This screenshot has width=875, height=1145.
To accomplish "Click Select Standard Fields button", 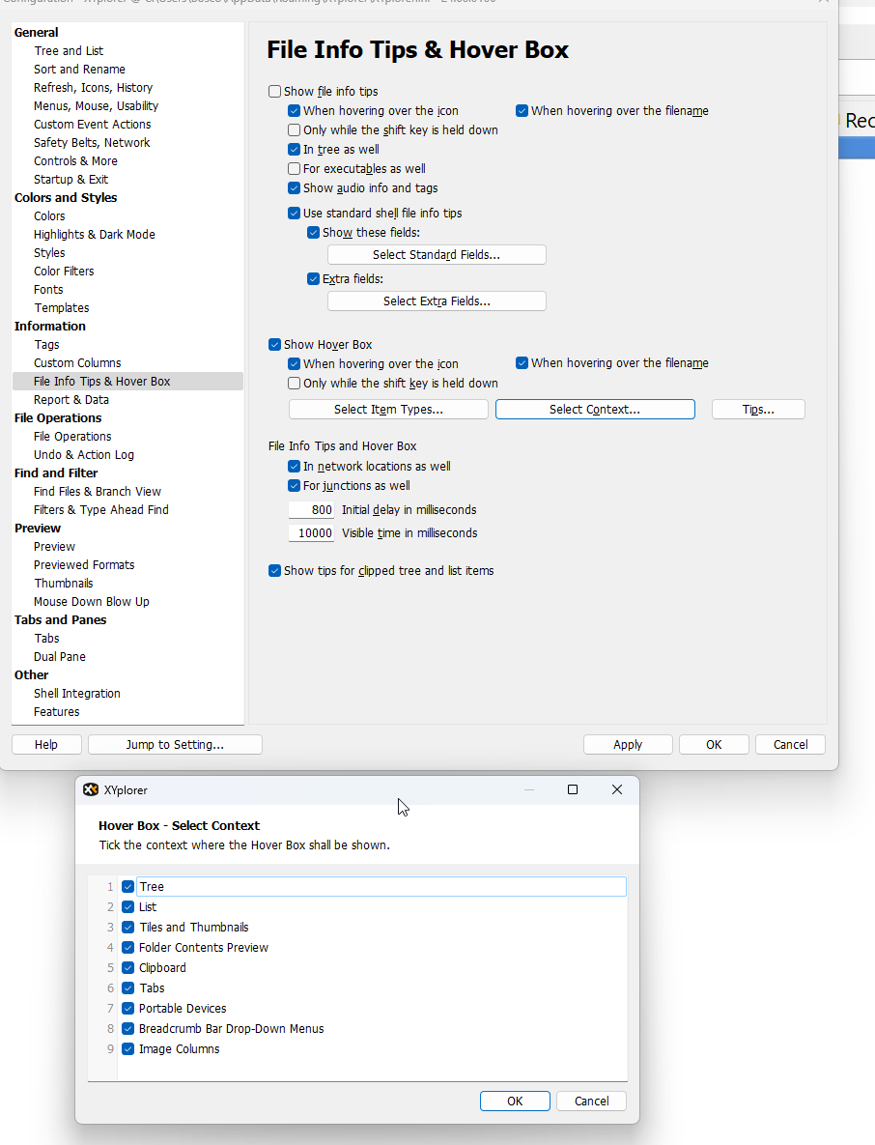I will coord(437,255).
